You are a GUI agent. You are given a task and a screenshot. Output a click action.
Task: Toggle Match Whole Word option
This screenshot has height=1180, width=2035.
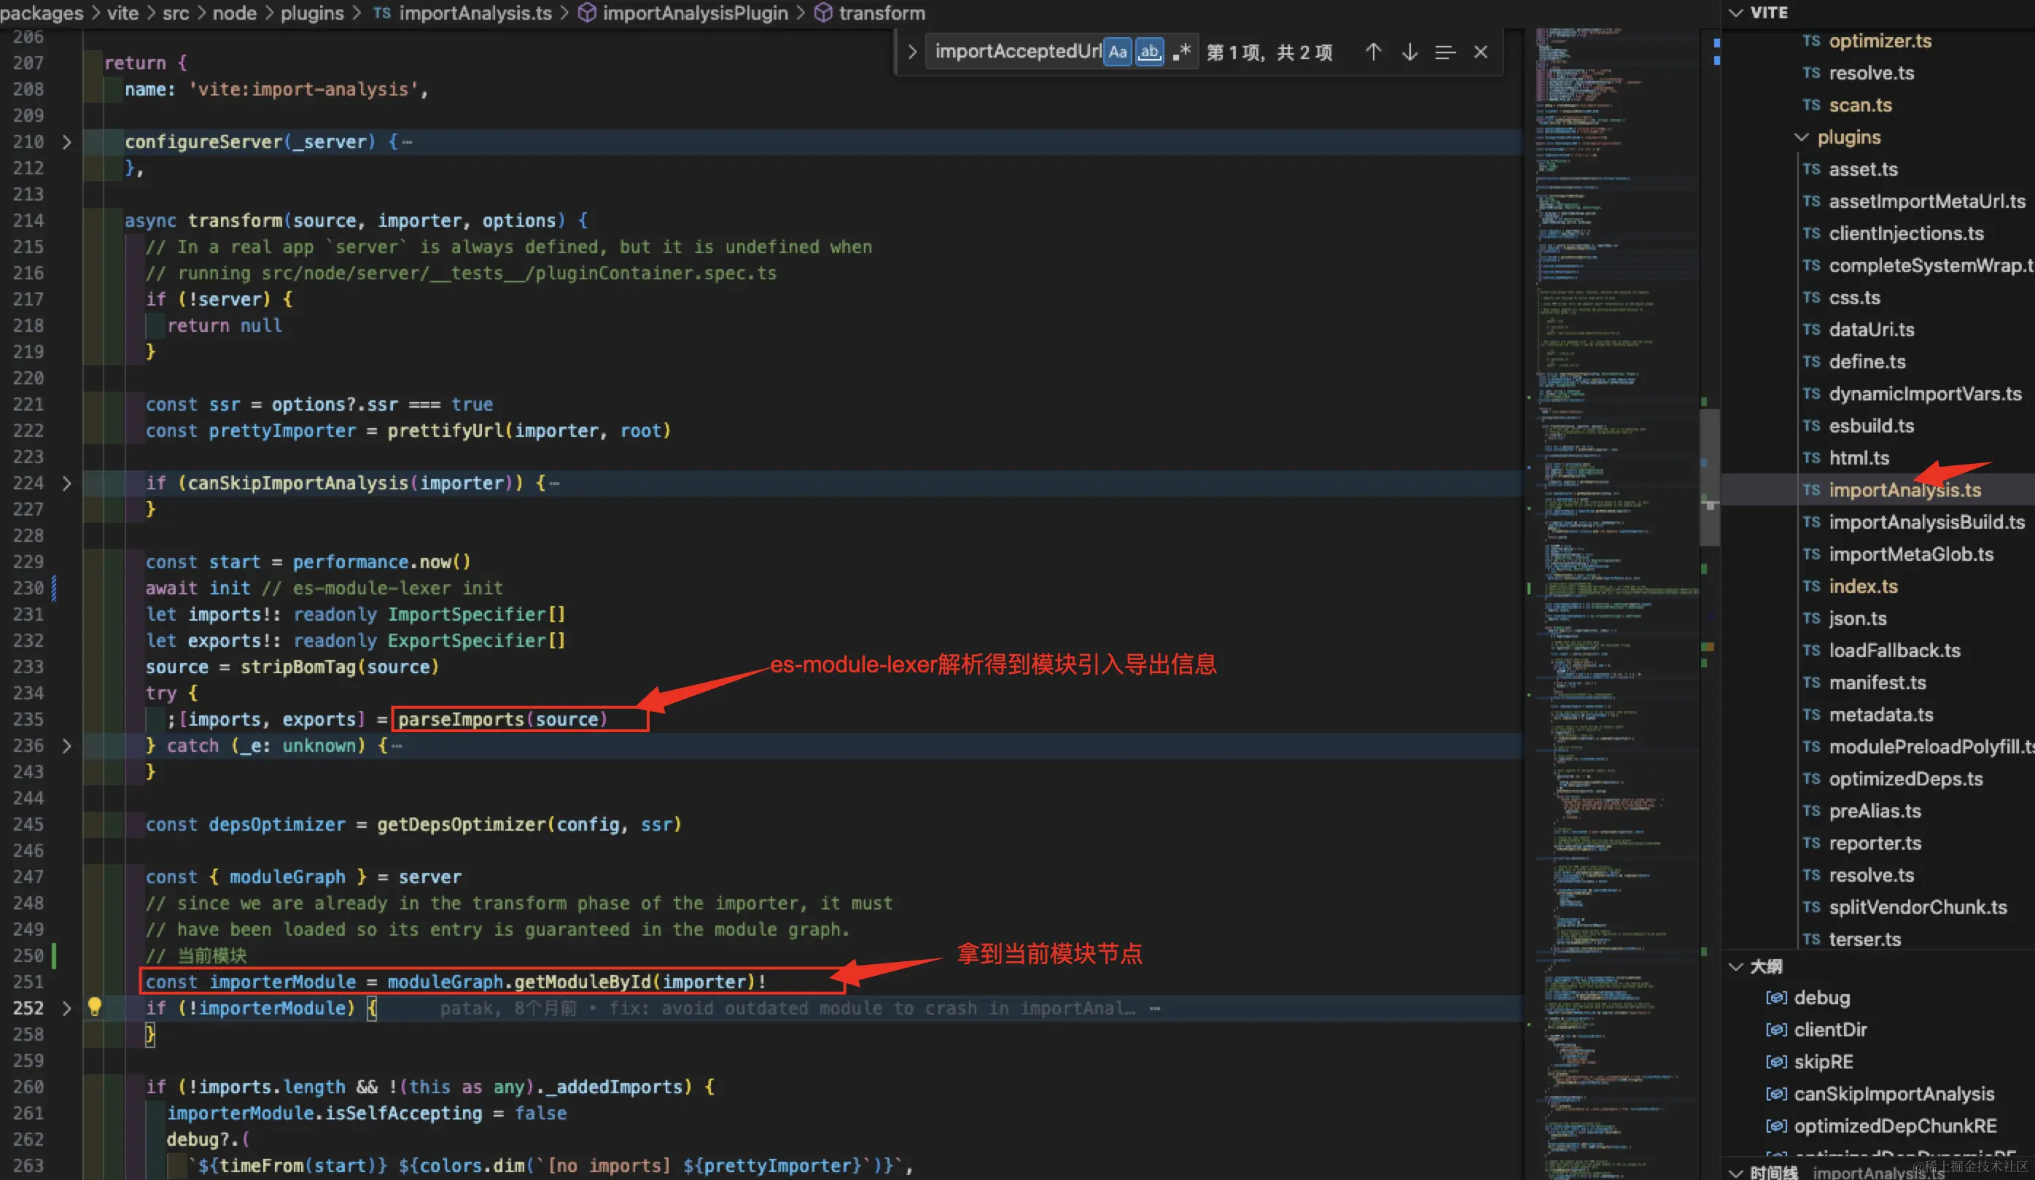tap(1149, 53)
